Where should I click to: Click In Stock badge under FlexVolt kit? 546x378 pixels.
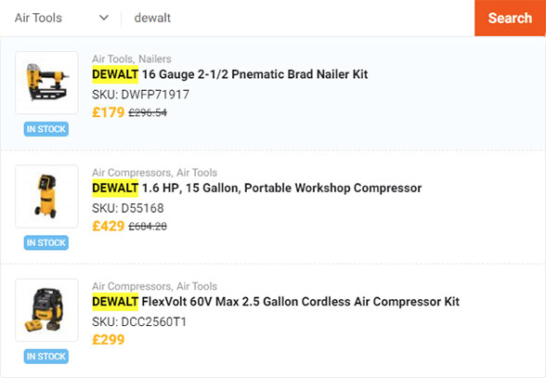coord(46,356)
